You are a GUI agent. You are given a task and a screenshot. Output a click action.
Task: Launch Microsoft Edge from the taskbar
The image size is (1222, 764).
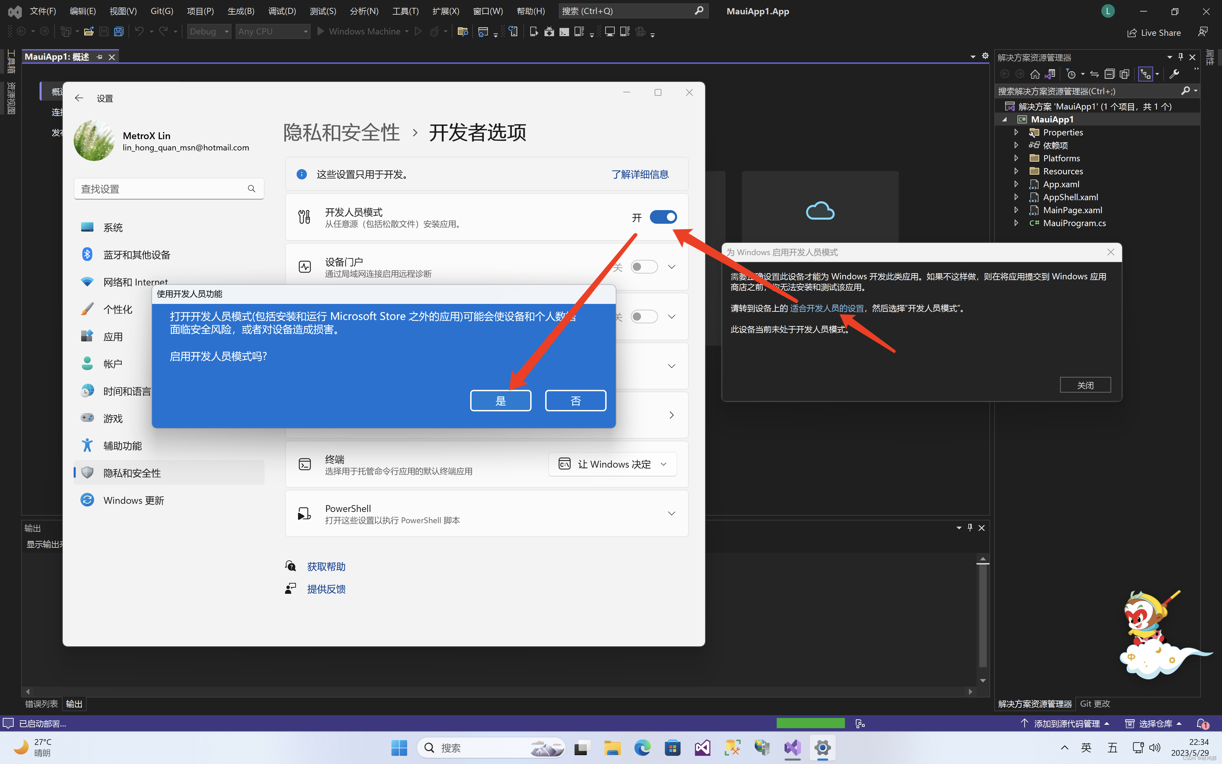[642, 748]
